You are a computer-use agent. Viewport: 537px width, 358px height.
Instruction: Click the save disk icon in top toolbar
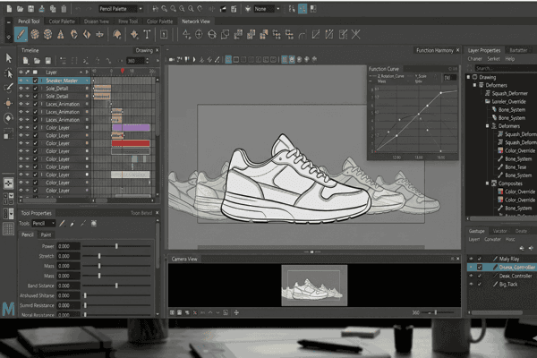click(x=30, y=9)
